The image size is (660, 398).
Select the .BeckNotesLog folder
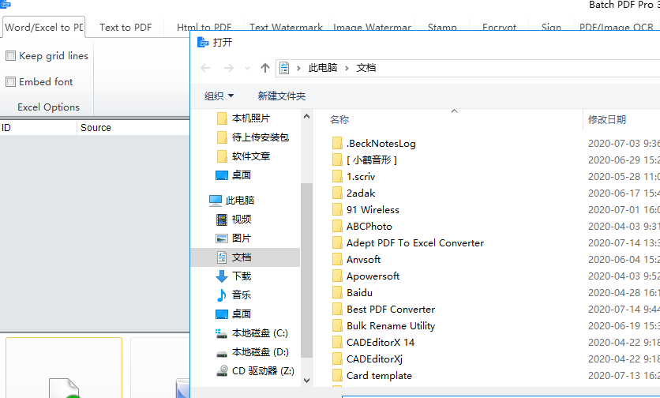[381, 144]
